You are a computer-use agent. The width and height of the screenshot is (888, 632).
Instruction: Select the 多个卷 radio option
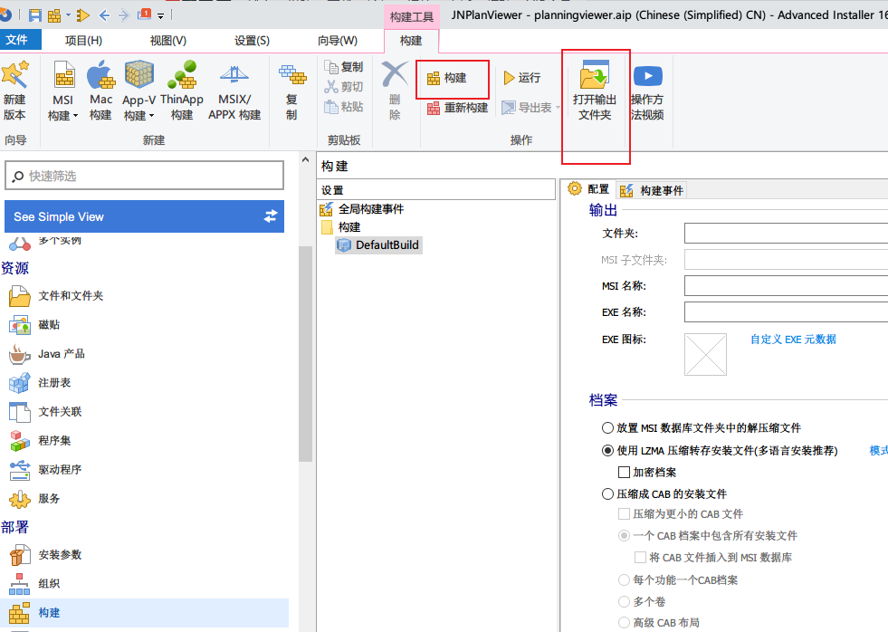coord(624,601)
